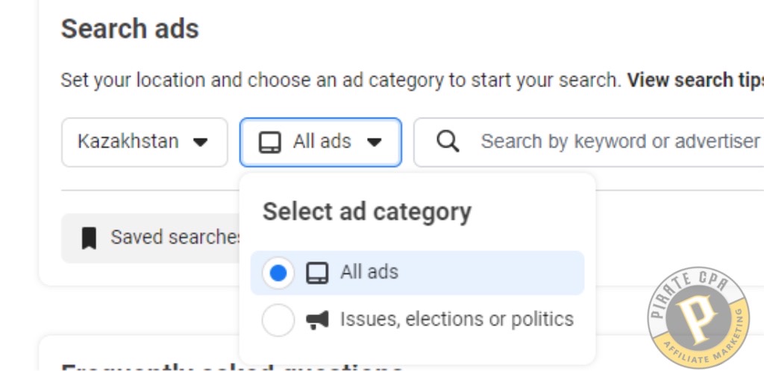Focus the Search by keyword or advertiser field
The height and width of the screenshot is (371, 764).
(589, 142)
